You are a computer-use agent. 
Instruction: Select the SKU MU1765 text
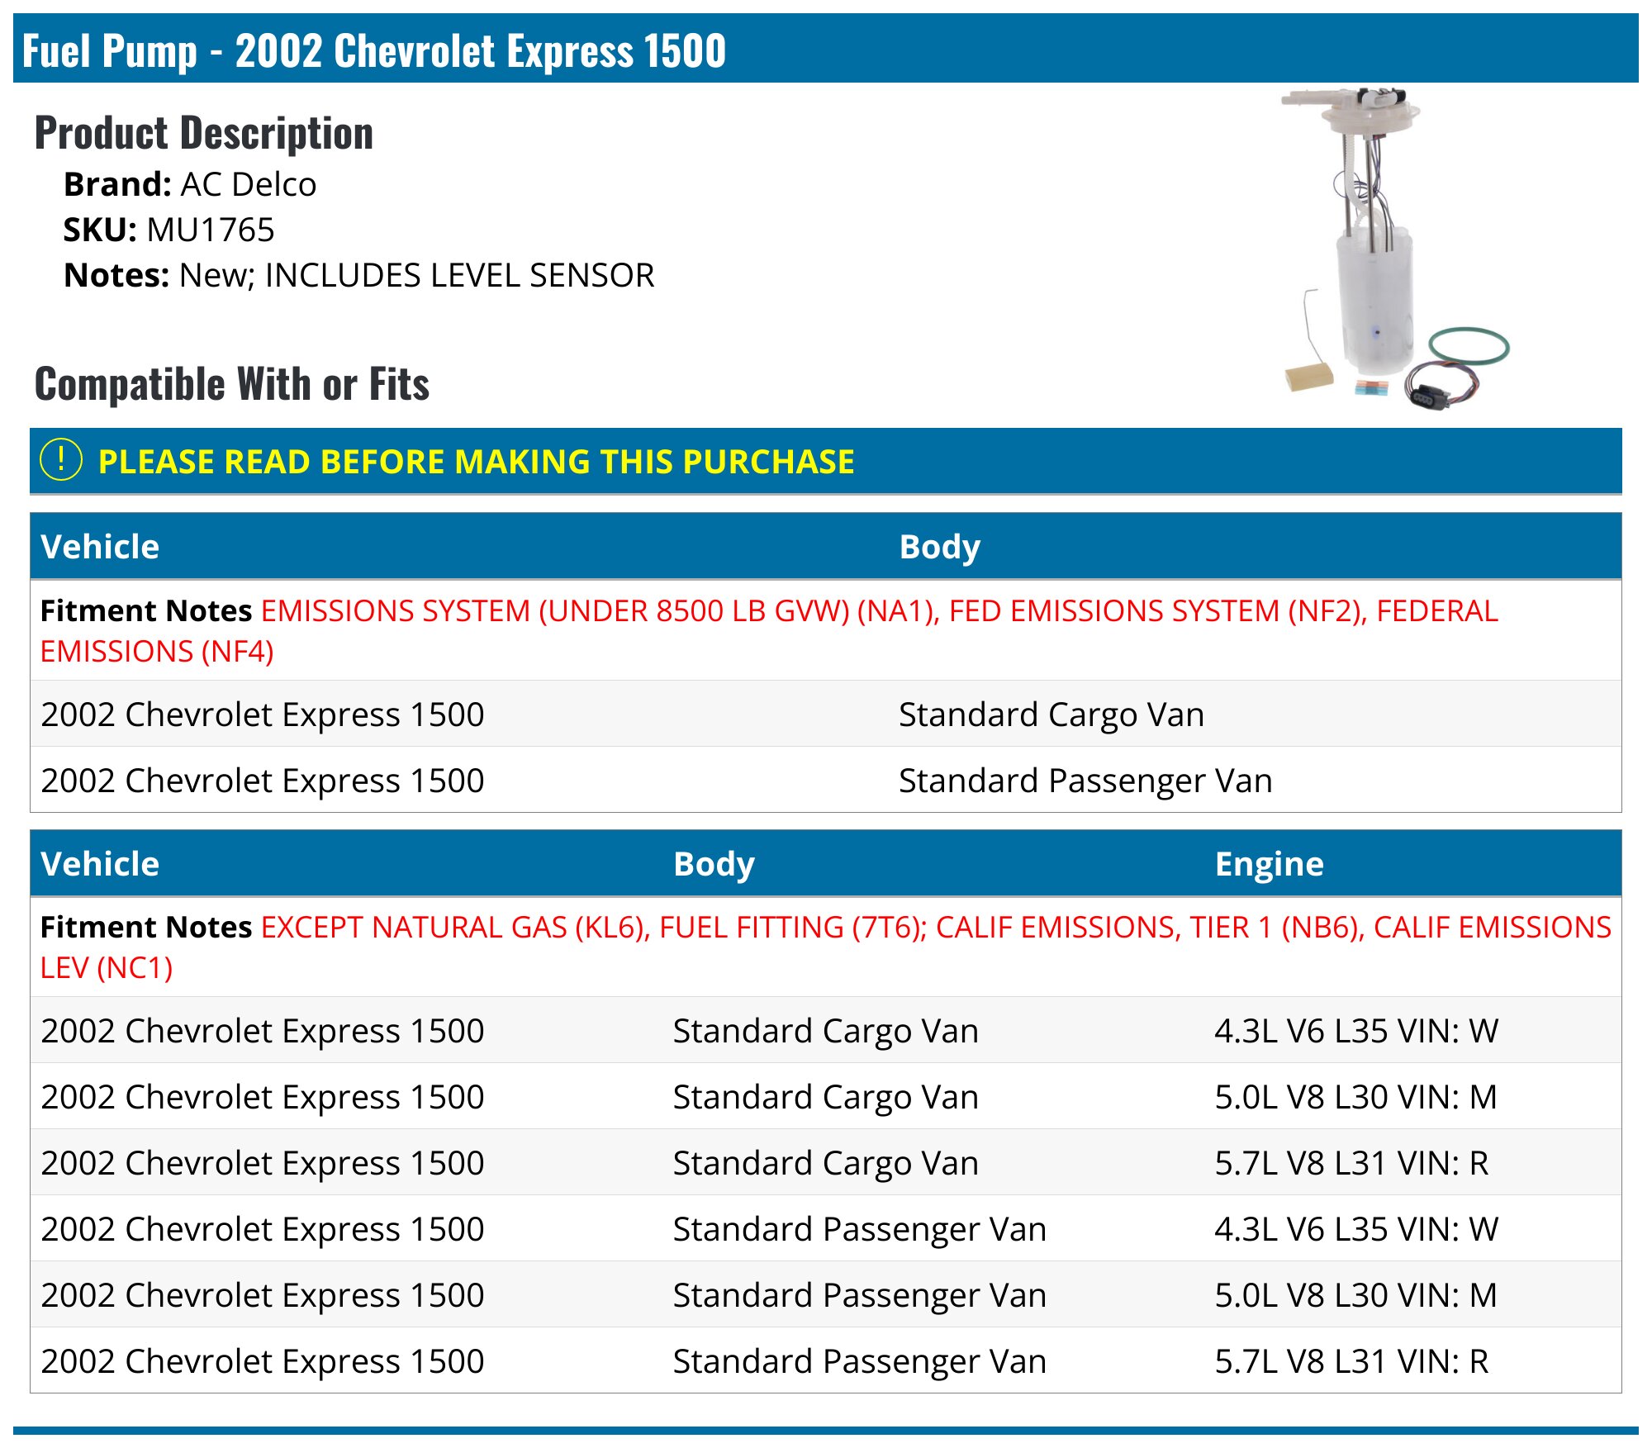[210, 230]
